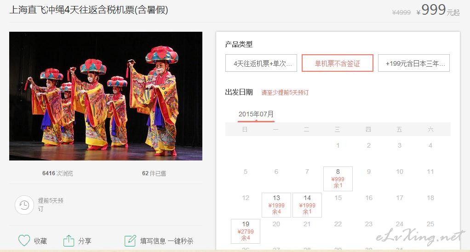
Task: Click the product title 上海直飞冲绳4天往返含税机票
Action: [89, 10]
